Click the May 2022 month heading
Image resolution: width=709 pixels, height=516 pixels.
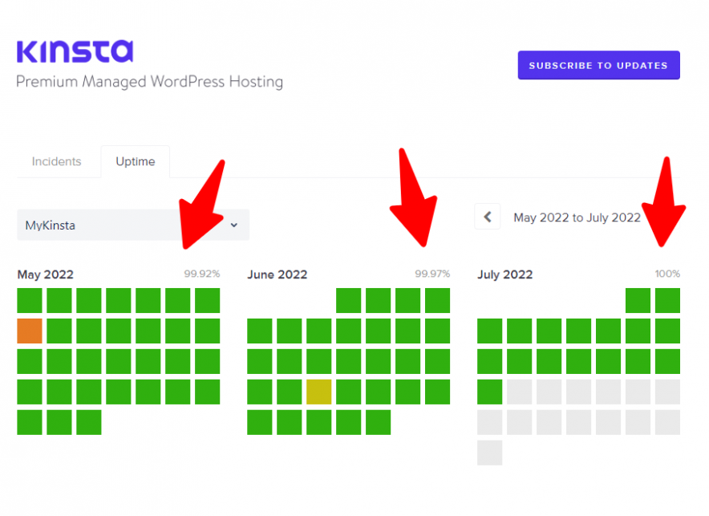tap(45, 274)
